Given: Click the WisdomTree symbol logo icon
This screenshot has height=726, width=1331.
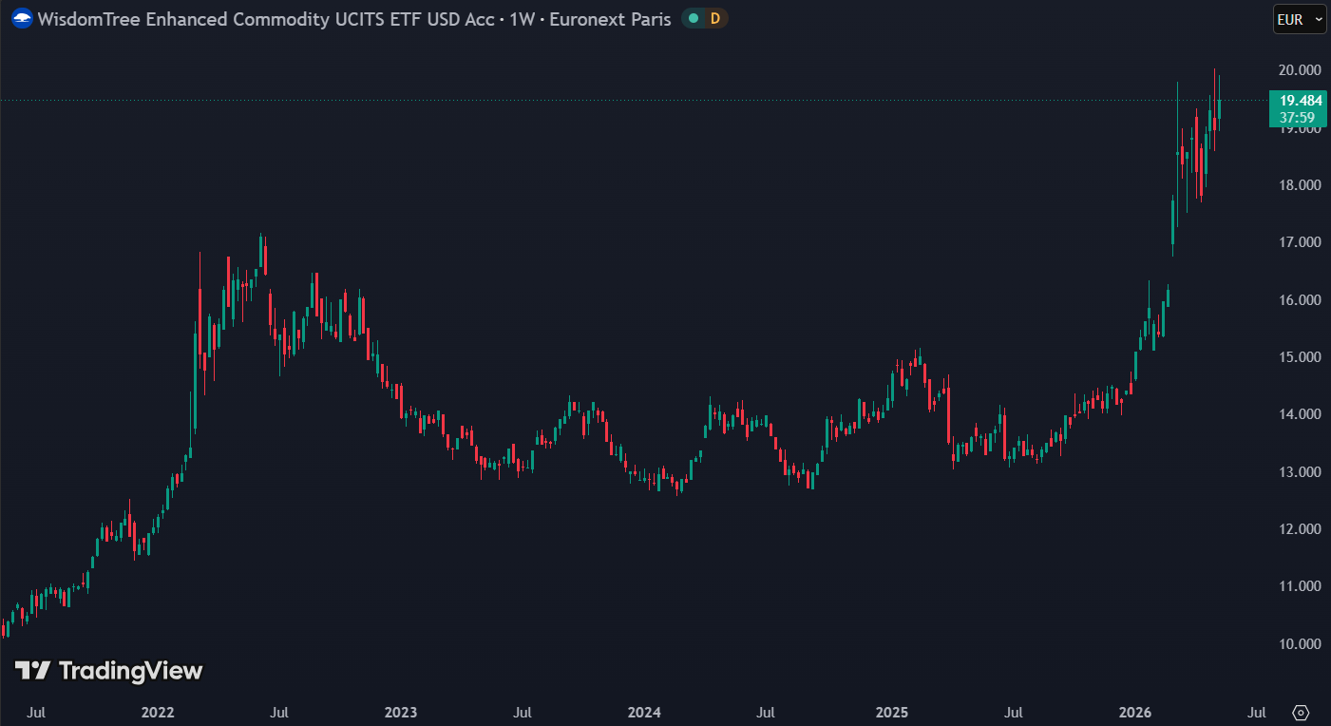Looking at the screenshot, I should coord(22,18).
